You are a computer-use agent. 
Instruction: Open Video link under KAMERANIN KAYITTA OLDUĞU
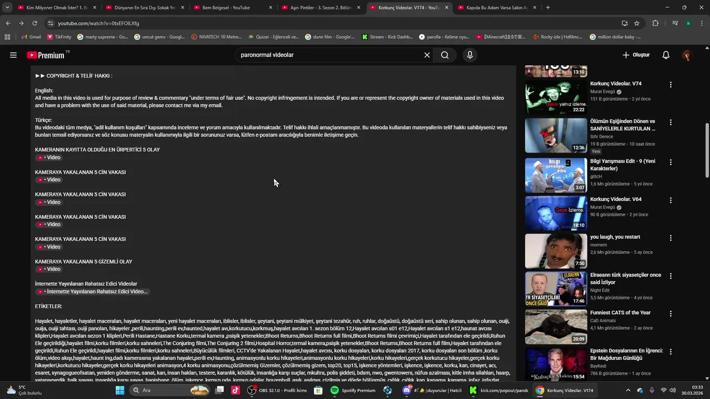(x=49, y=158)
